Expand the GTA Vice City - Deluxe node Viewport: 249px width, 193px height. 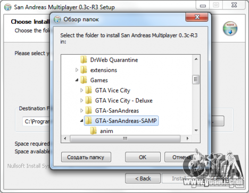point(81,100)
